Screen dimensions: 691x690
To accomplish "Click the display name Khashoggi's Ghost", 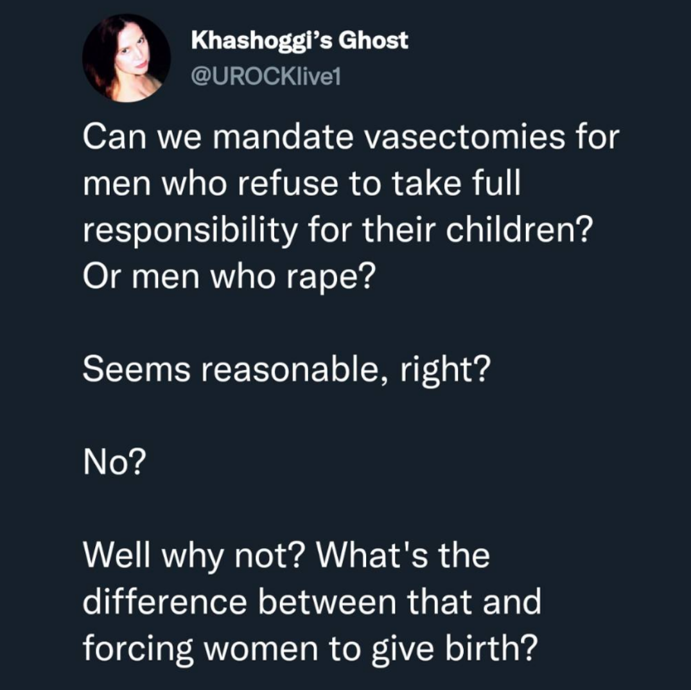I will tap(300, 41).
